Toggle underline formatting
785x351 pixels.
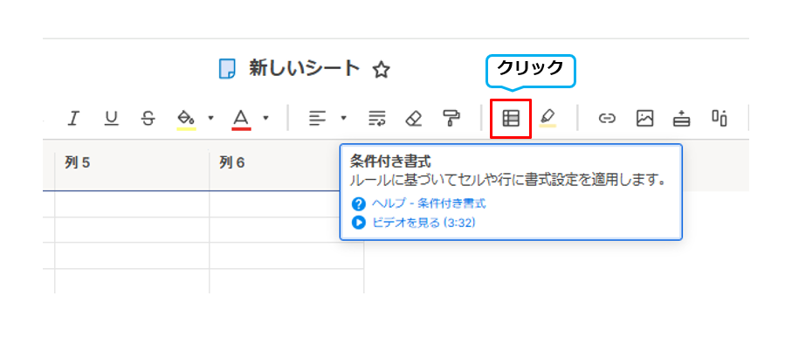(x=111, y=119)
